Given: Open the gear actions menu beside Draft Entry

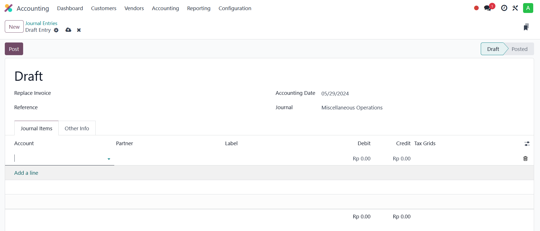Looking at the screenshot, I should pos(56,30).
